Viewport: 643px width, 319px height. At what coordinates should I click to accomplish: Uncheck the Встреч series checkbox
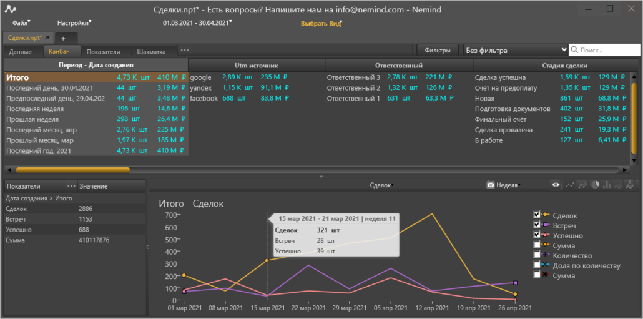537,225
